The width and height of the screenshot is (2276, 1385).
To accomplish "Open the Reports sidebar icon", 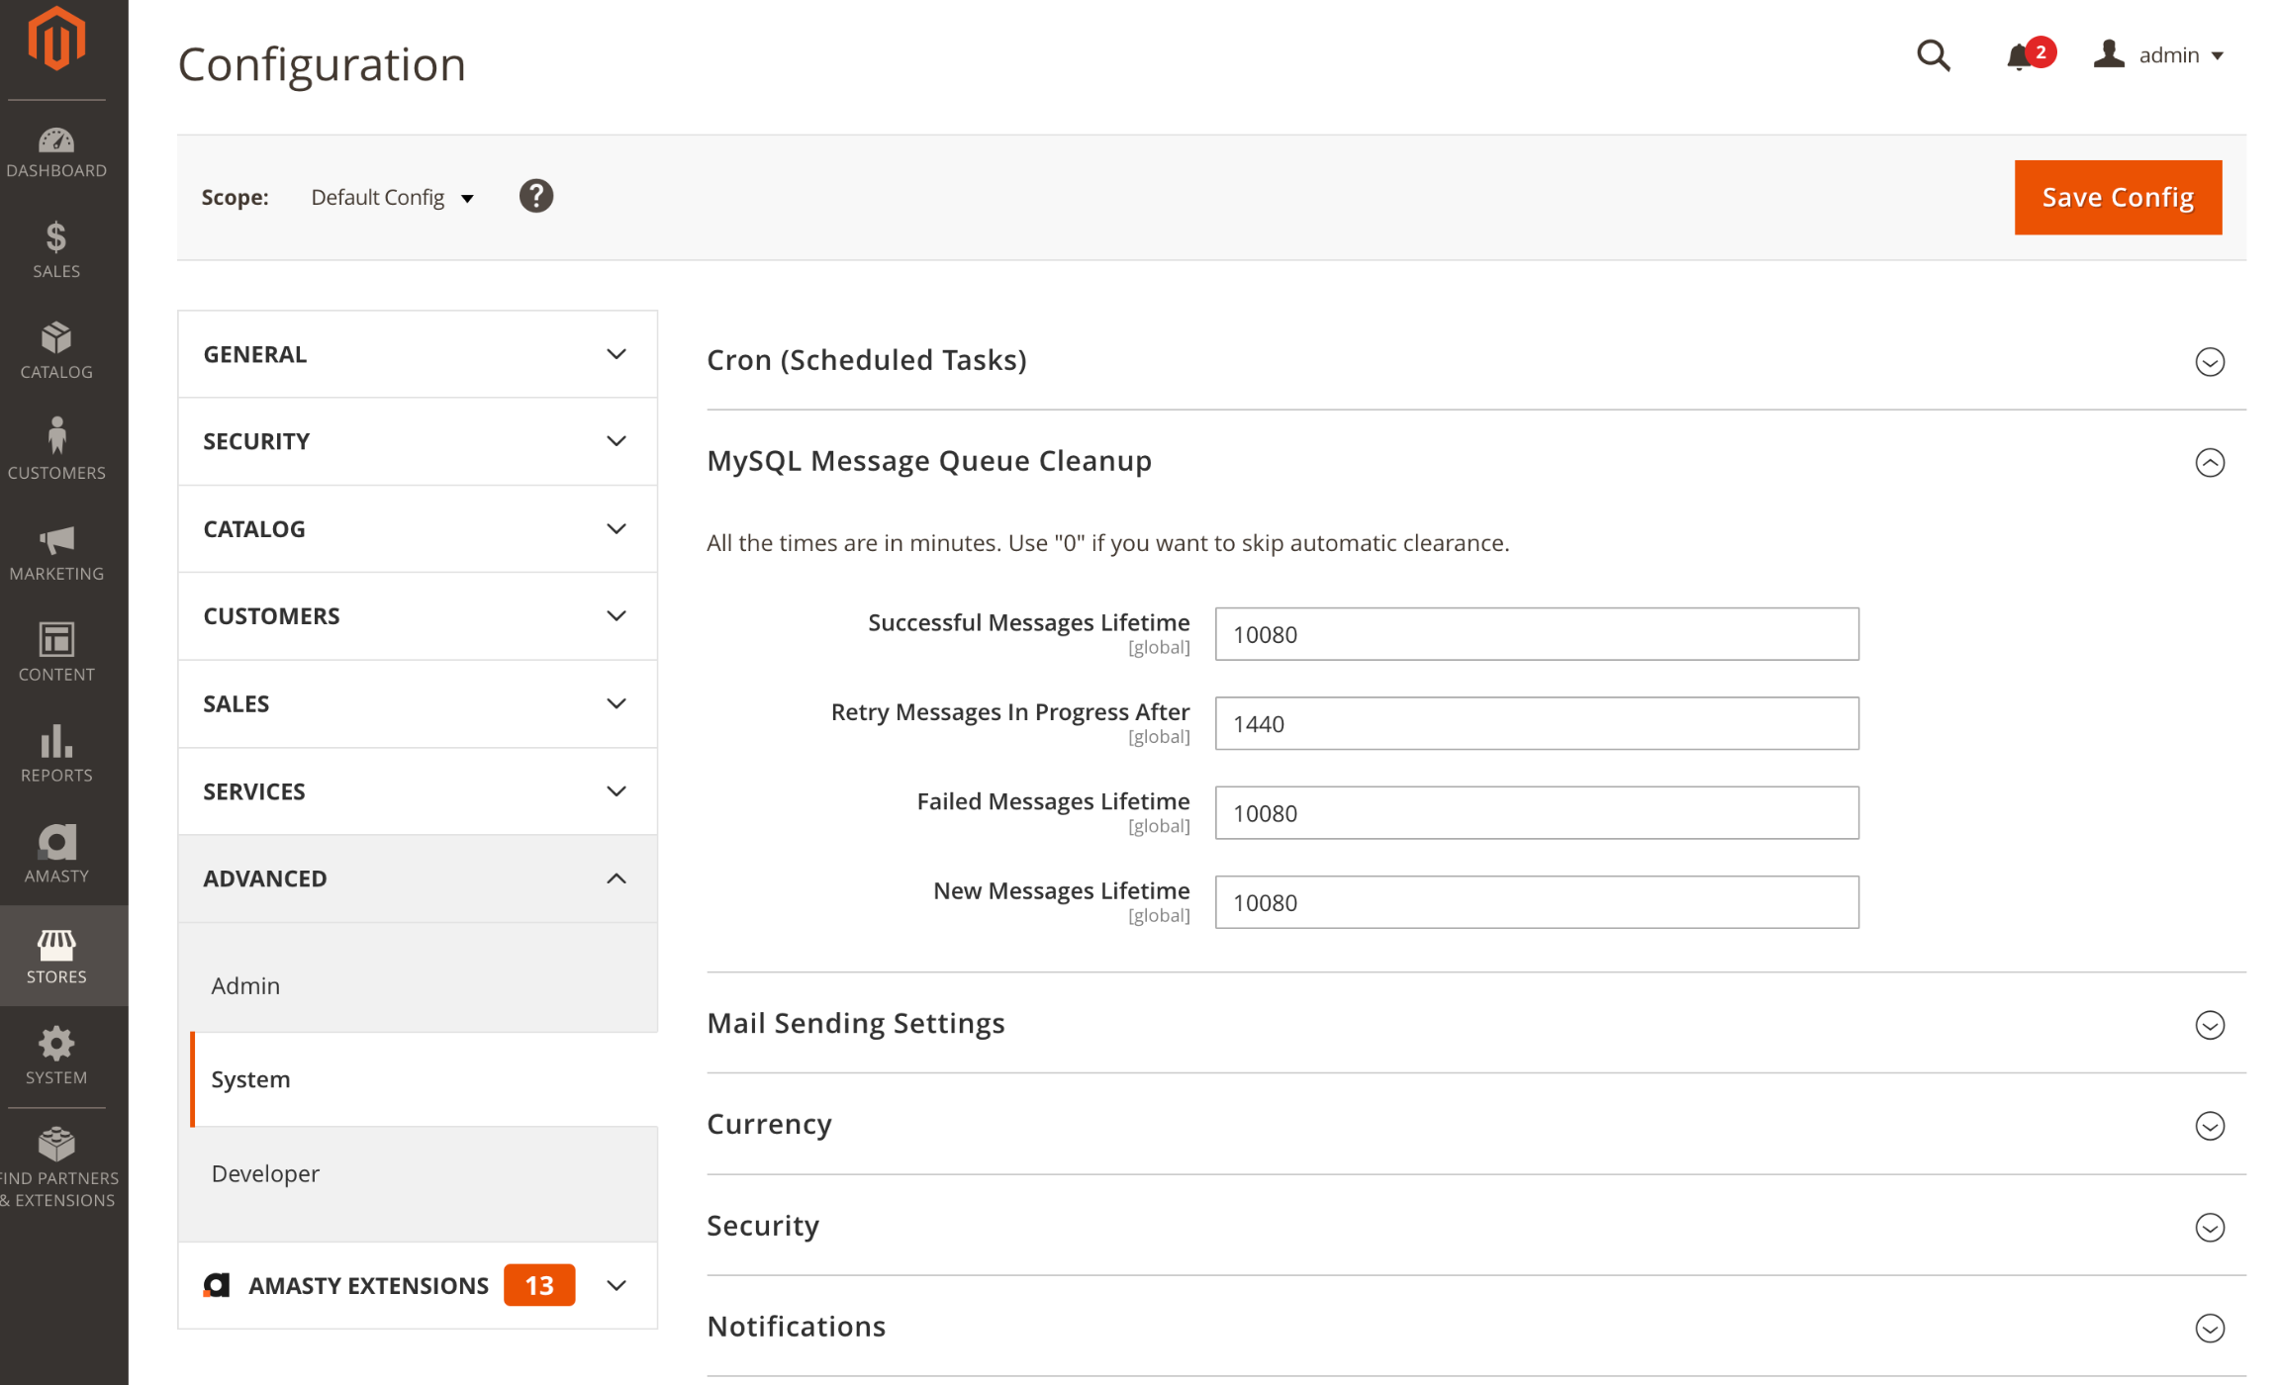I will (x=56, y=750).
